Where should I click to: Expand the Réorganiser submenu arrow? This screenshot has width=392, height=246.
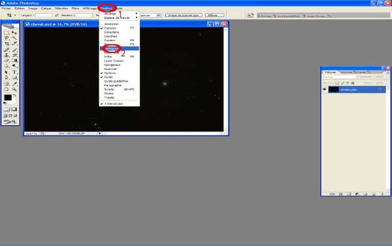137,14
